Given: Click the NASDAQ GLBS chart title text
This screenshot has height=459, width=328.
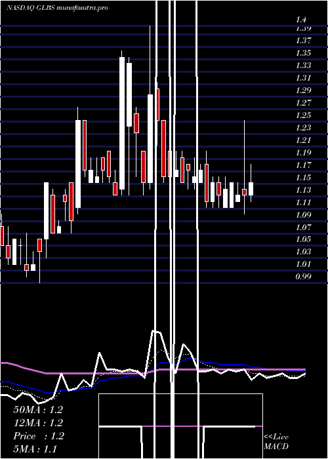Looking at the screenshot, I should coord(58,8).
